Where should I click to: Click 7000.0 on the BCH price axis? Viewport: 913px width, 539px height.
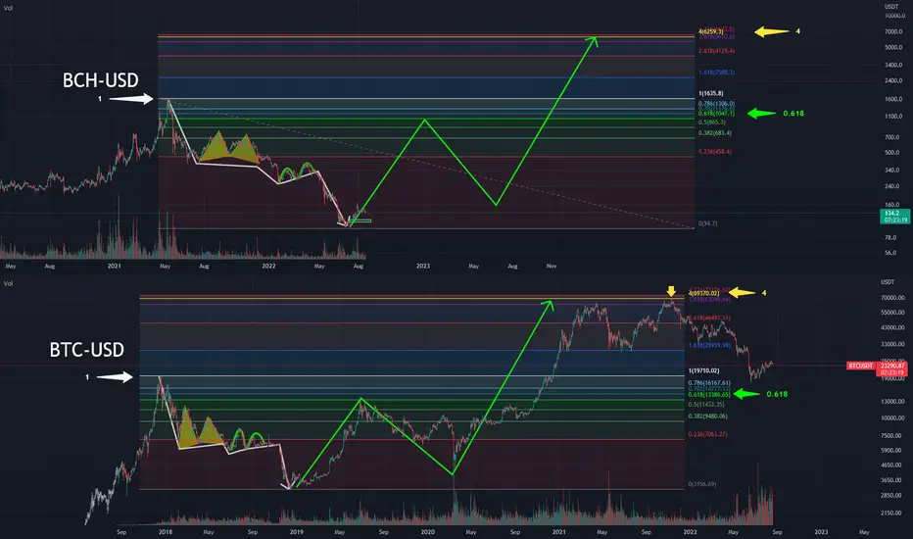pyautogui.click(x=893, y=31)
